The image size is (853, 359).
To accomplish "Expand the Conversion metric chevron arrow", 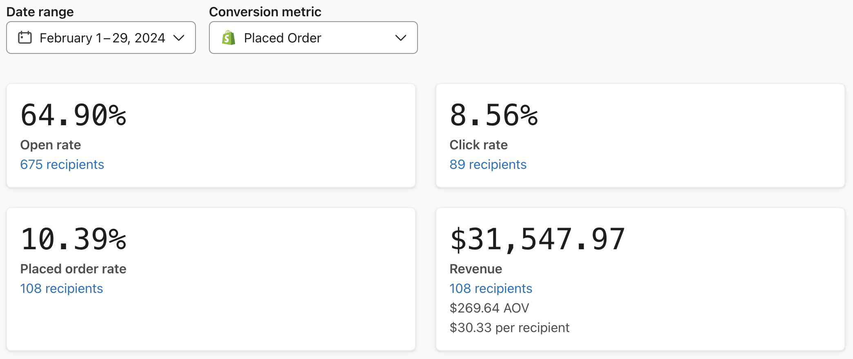I will point(400,38).
